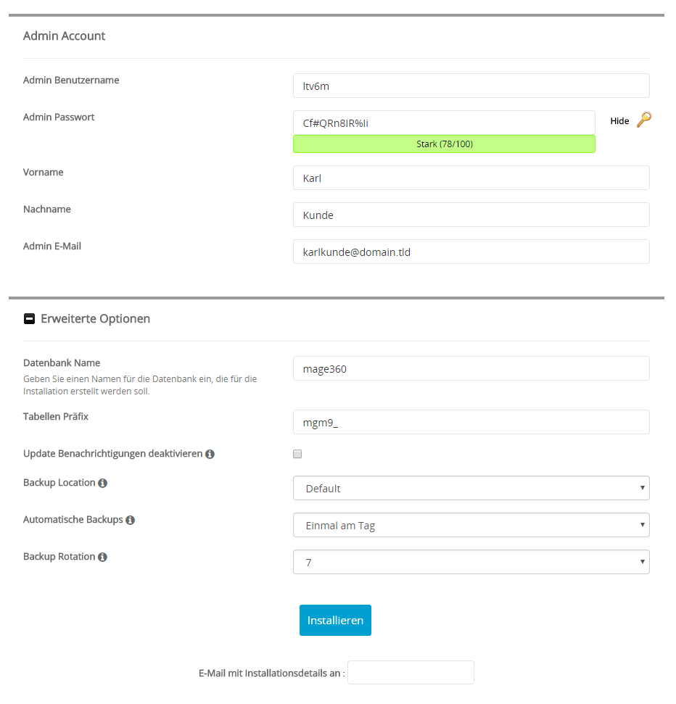Collapse the Erweiterte Optionen minus icon
Viewport: 676px width, 704px height.
coord(29,319)
